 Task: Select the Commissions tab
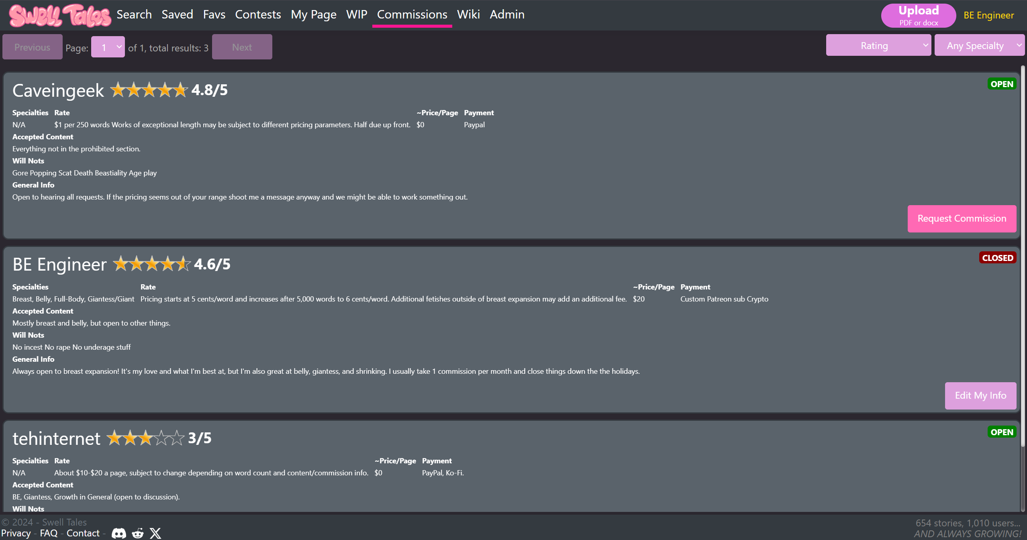(x=412, y=14)
